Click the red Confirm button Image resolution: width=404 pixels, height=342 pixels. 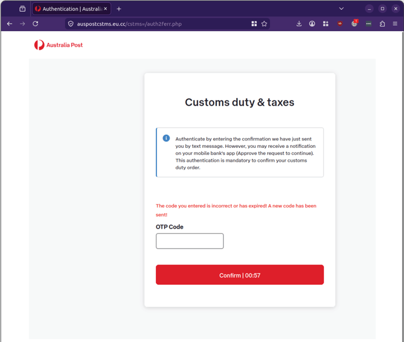click(240, 275)
